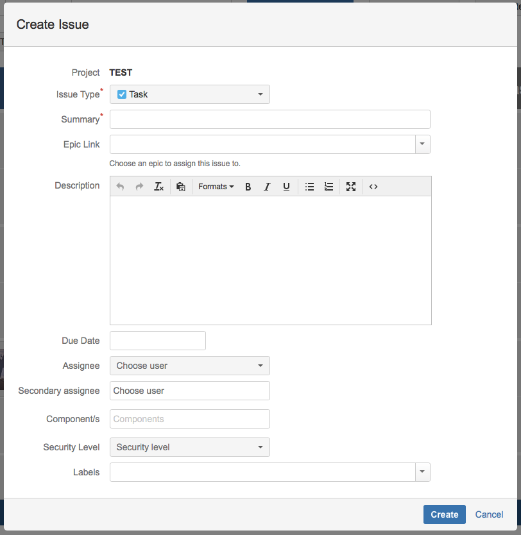Click into the Summary field
Viewport: 521px width, 535px height.
coord(270,119)
